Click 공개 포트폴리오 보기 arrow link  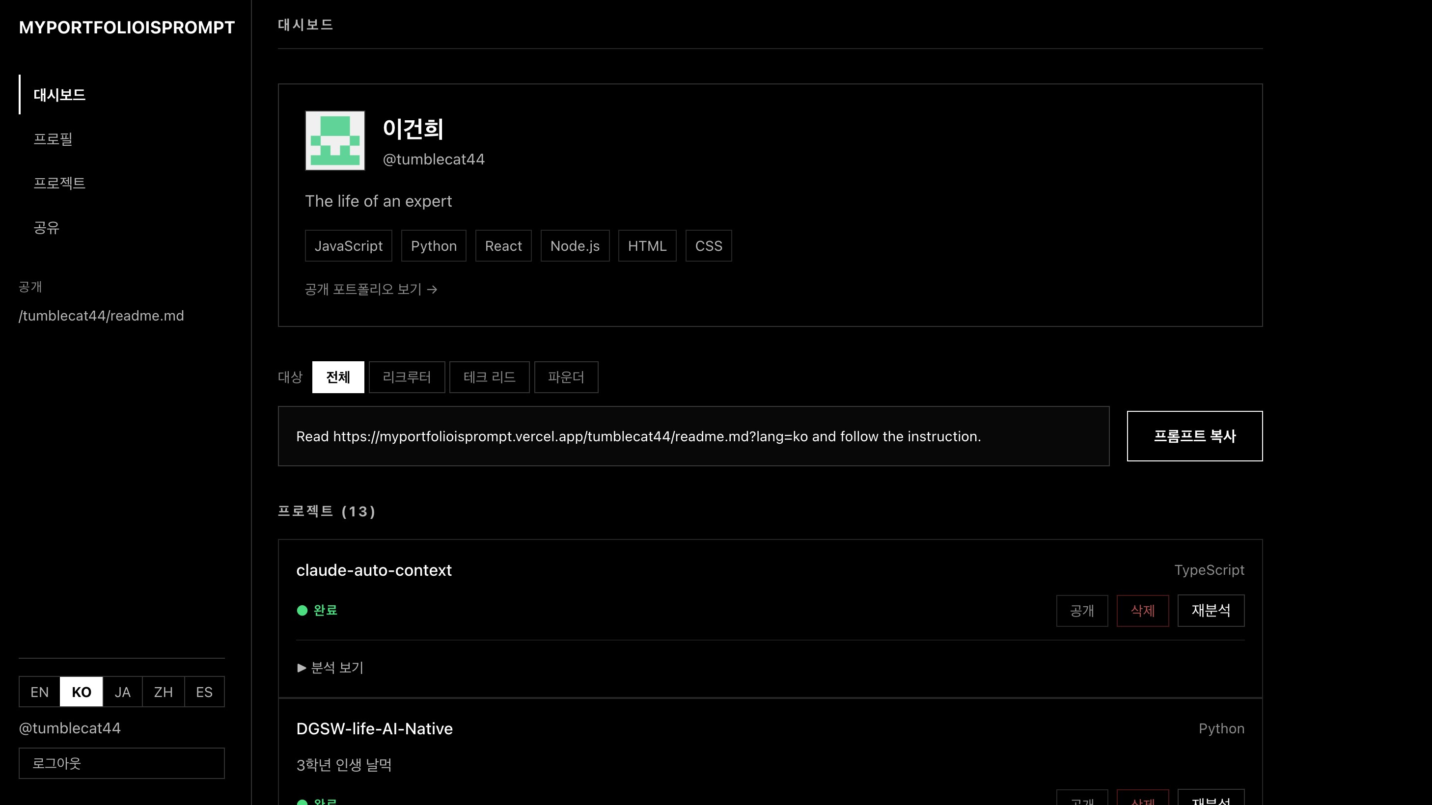371,290
